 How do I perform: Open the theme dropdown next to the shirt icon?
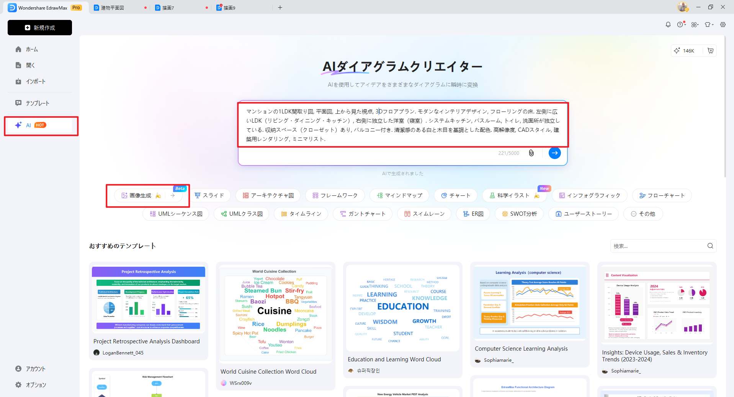tap(709, 24)
